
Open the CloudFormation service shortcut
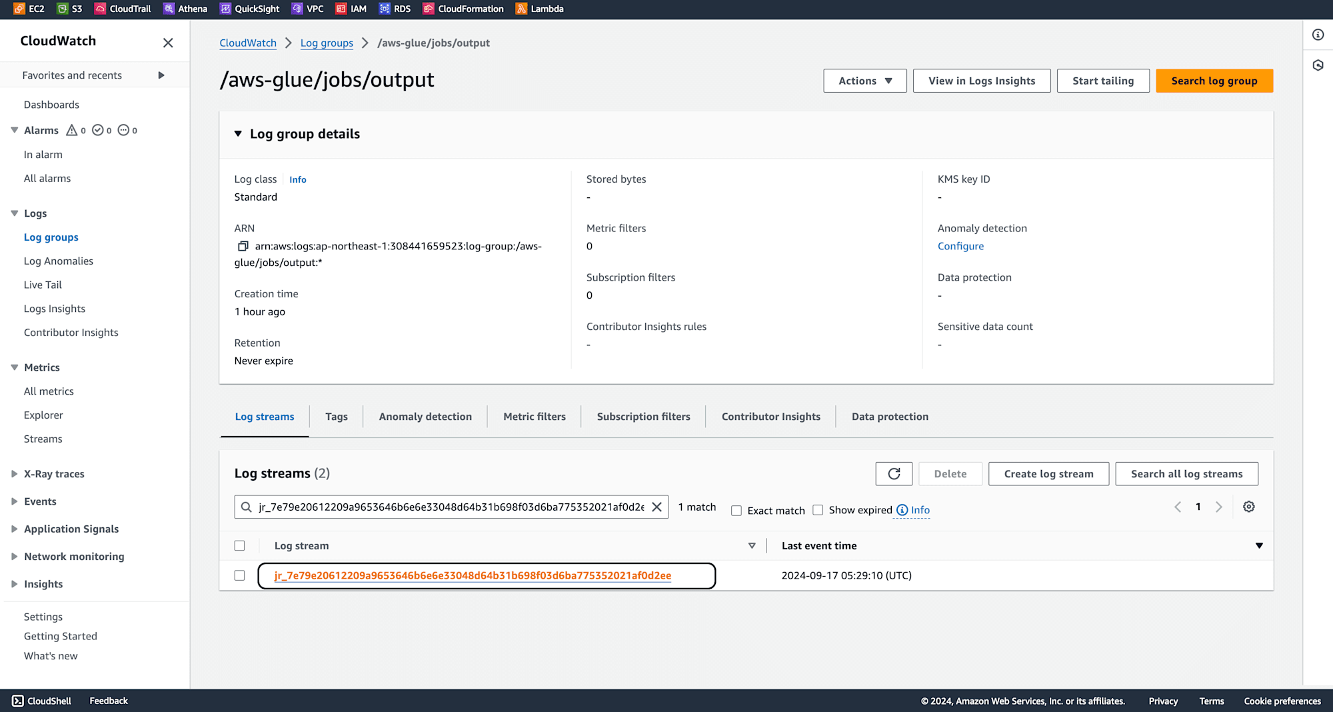(x=463, y=9)
